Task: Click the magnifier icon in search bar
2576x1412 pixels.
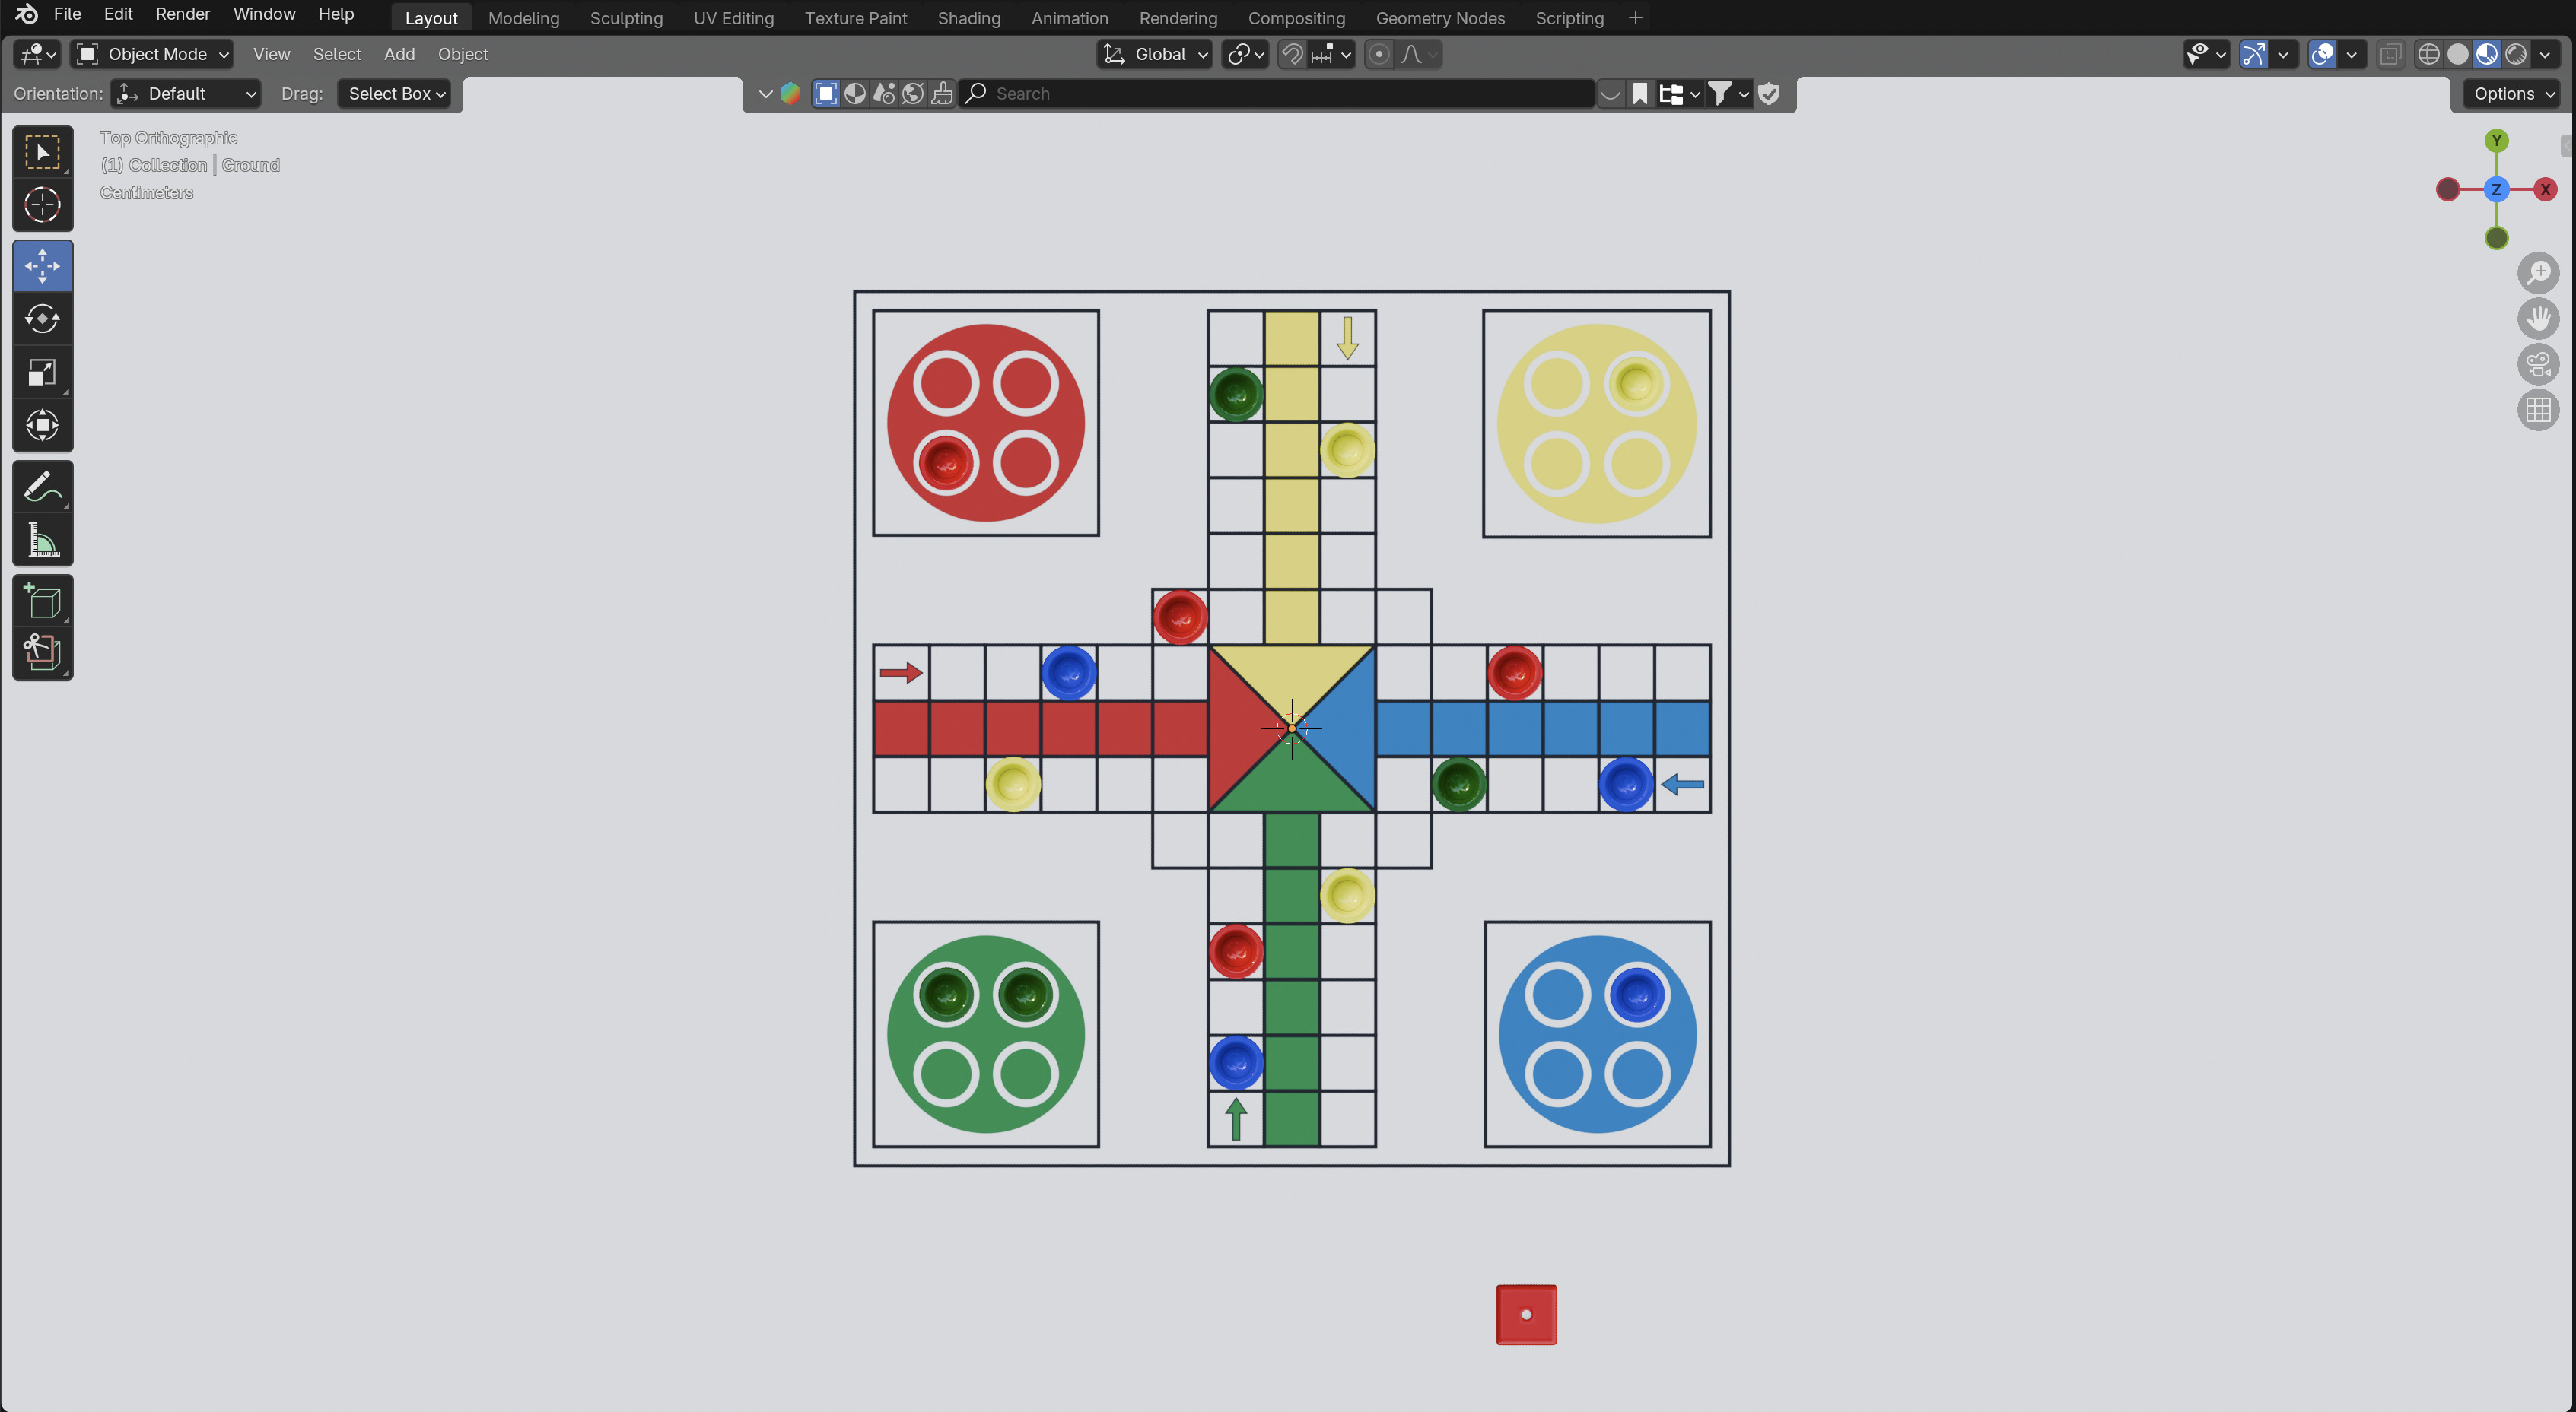Action: pos(976,93)
